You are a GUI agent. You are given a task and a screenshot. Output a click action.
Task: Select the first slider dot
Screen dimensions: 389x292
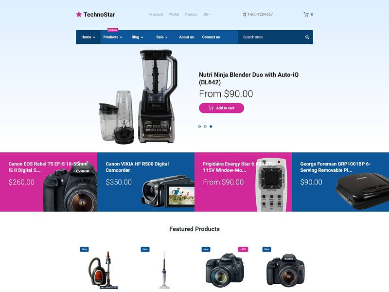[x=199, y=127]
